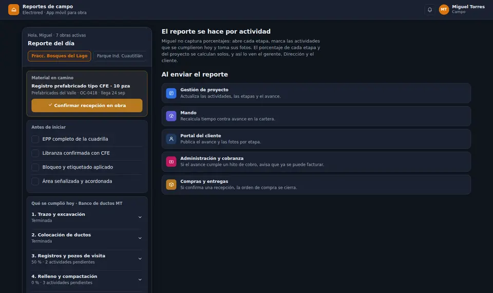Check EPP completo de la cuadrilla
This screenshot has width=493, height=293.
[35, 139]
